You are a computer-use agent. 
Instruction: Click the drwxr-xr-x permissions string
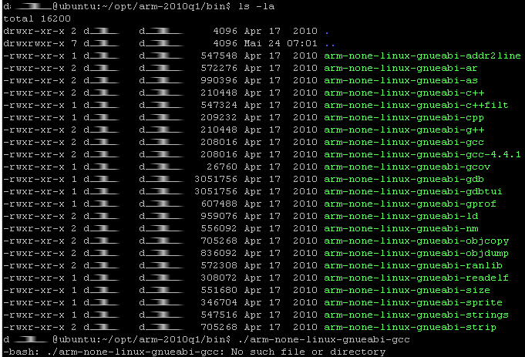34,31
